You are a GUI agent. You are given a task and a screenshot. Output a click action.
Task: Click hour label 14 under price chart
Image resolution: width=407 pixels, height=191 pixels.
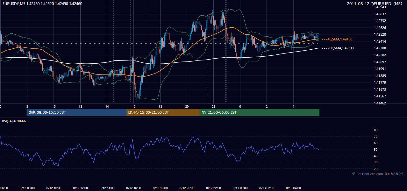point(107,107)
